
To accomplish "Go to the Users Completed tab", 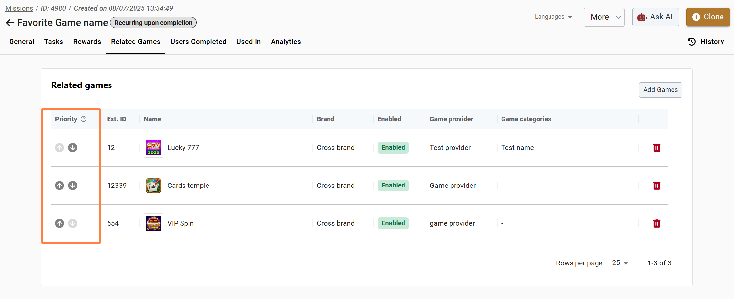I will click(198, 42).
